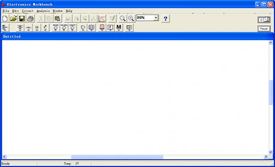Open the Basic resistor parts bin
275x167 pixels.
coord(28,27)
